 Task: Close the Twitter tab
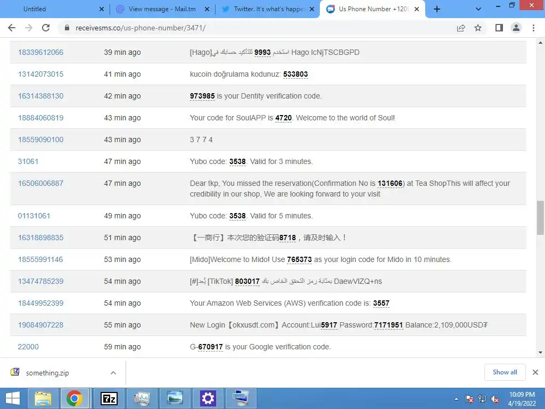(x=312, y=10)
